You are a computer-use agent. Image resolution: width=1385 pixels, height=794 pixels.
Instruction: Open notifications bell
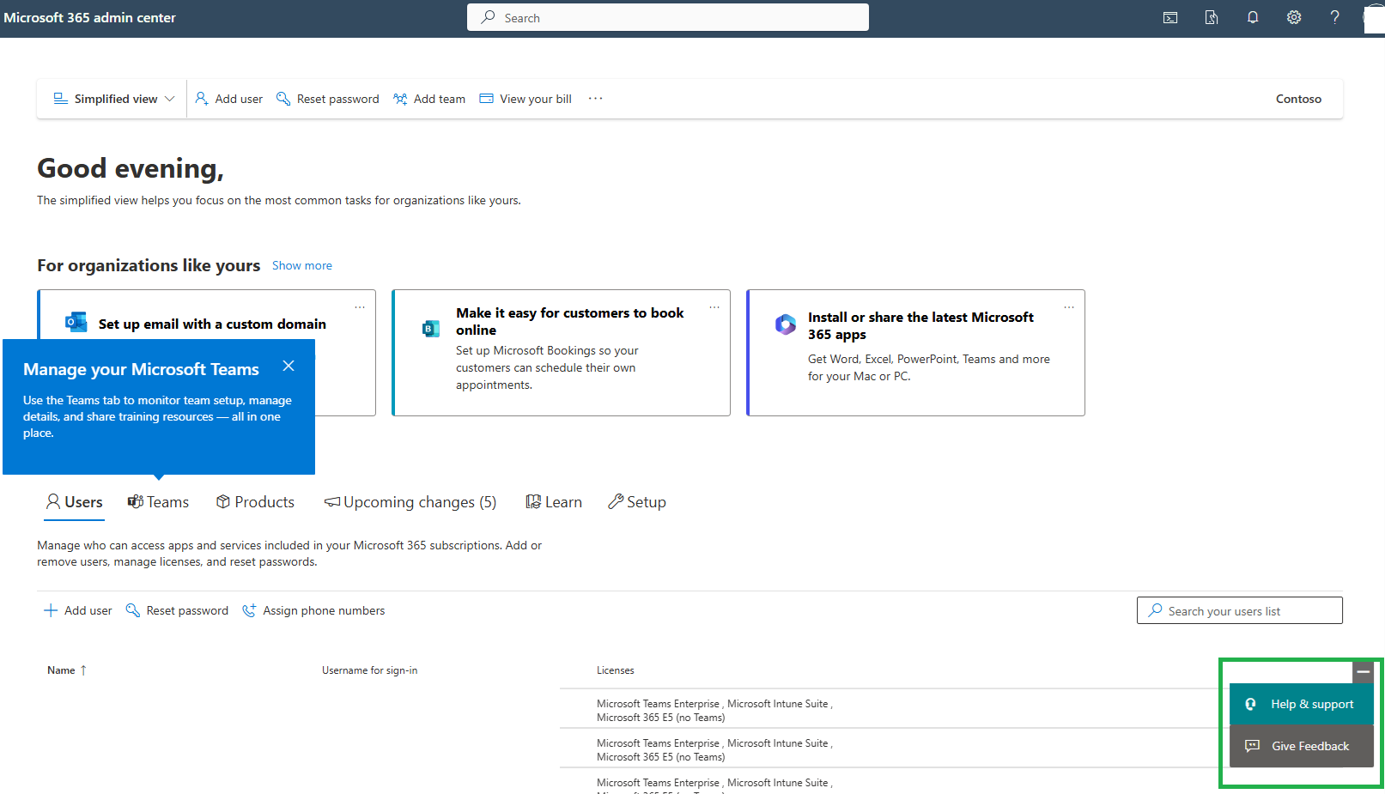[1253, 17]
